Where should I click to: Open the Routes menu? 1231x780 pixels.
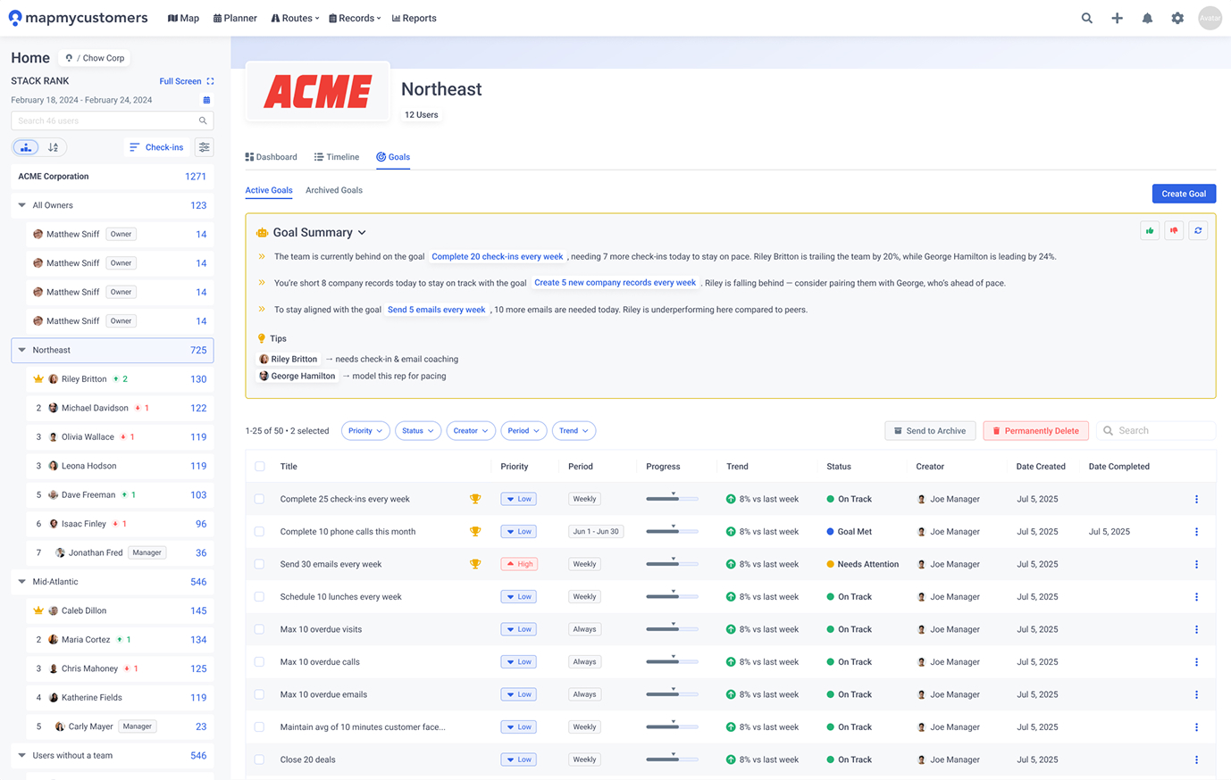pos(295,18)
